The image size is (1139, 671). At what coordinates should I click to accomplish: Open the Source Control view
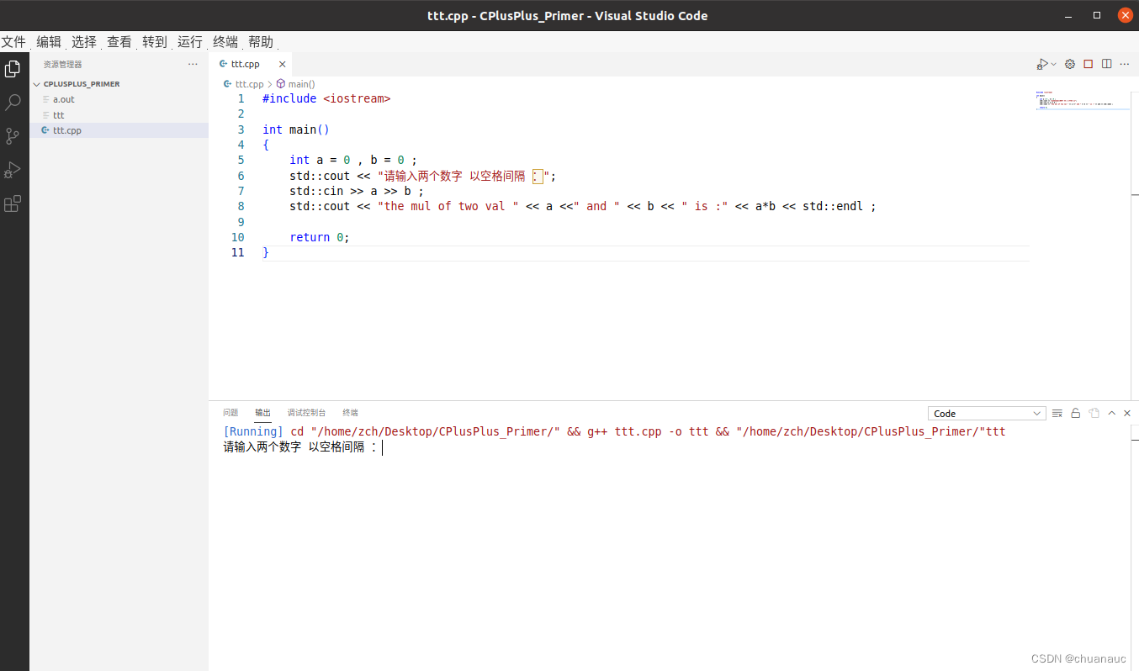coord(13,136)
